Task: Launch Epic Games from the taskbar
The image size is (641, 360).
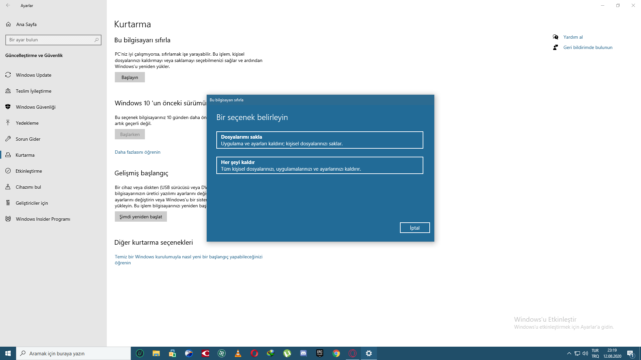Action: (319, 353)
